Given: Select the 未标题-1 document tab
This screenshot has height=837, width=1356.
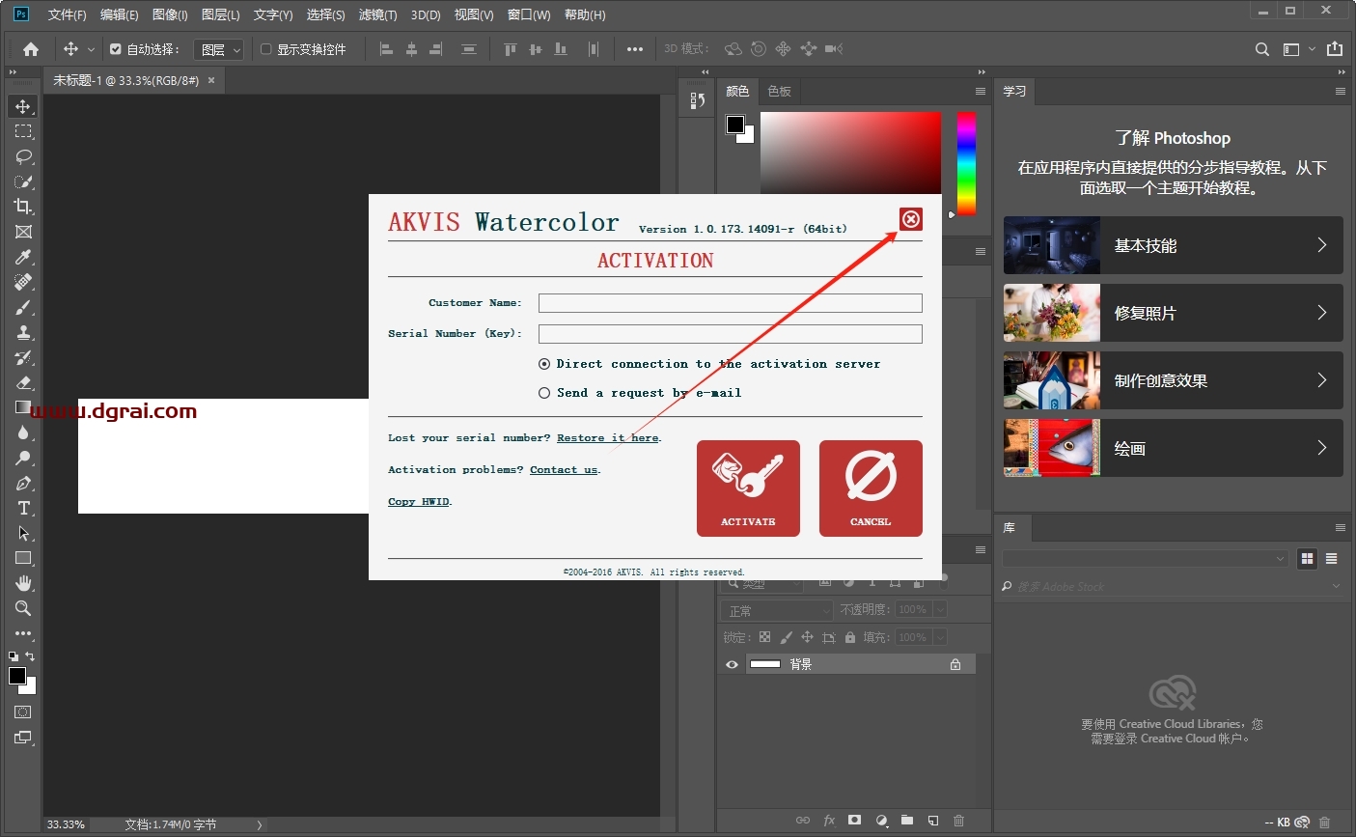Looking at the screenshot, I should [125, 80].
